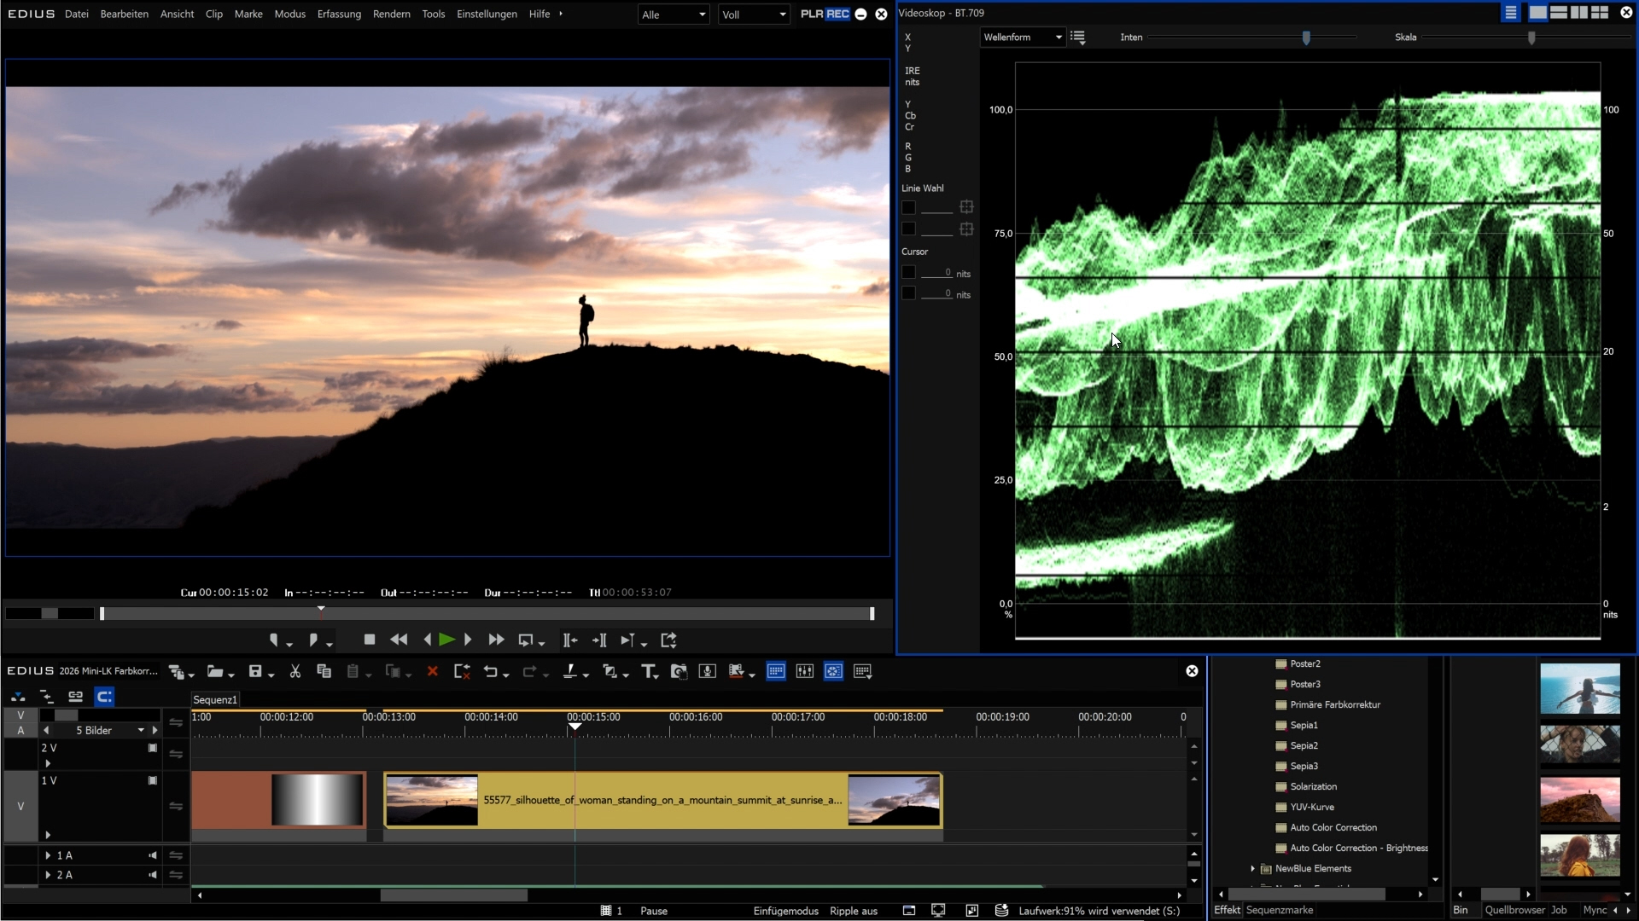Screen dimensions: 1639x921
Task: Click the undo arrow icon
Action: click(490, 672)
